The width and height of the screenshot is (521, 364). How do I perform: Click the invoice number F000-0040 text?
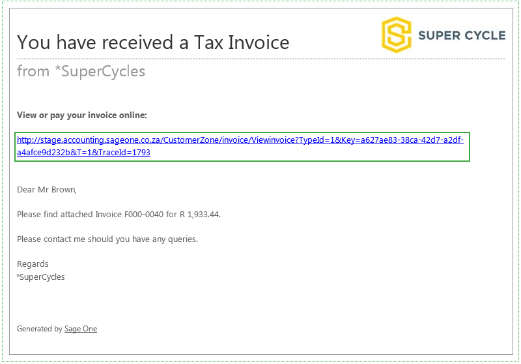point(144,214)
